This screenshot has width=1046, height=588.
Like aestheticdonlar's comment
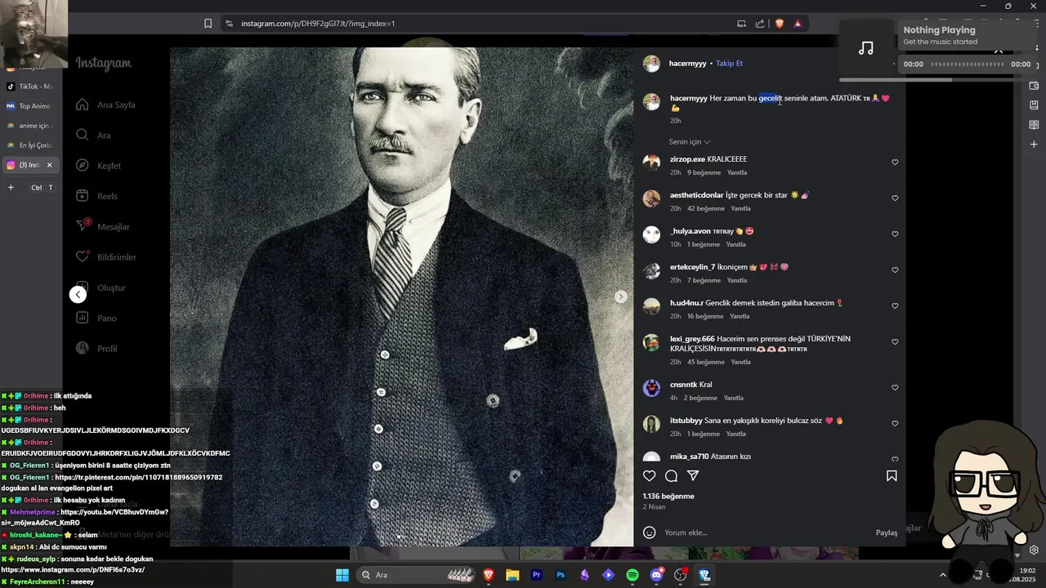[x=895, y=198]
